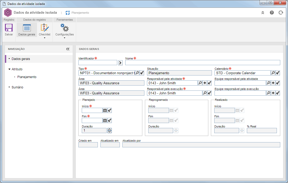The width and height of the screenshot is (288, 183).
Task: Click the Equipe responsável pela execução field
Action: coord(240,93)
